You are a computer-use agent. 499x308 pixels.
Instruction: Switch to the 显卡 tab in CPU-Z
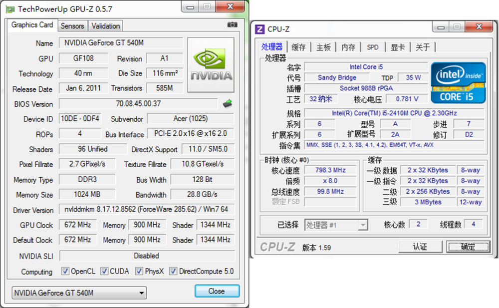tap(398, 47)
